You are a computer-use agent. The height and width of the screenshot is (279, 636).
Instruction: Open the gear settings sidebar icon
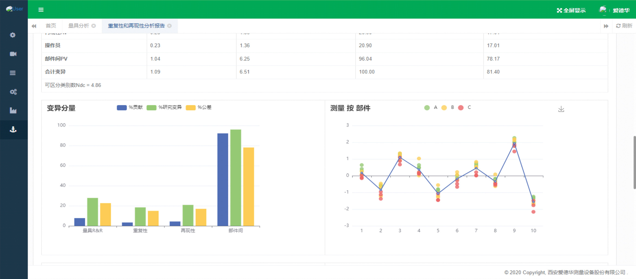(x=13, y=35)
